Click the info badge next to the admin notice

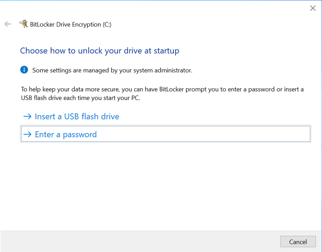coord(24,70)
